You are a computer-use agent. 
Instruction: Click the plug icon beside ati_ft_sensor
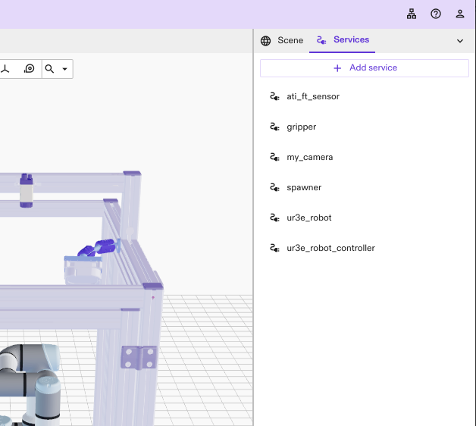(274, 96)
